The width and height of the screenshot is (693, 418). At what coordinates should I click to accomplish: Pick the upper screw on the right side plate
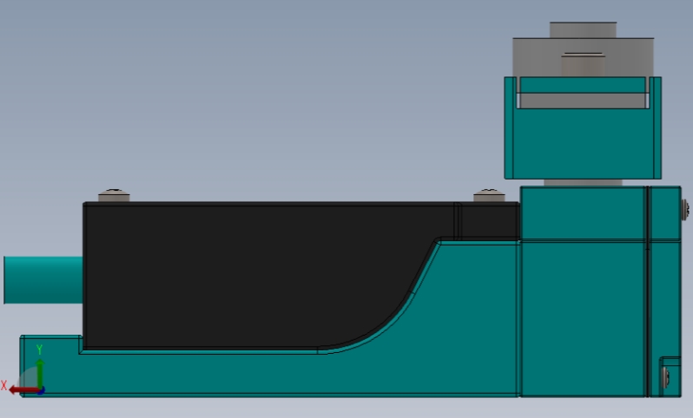(685, 209)
